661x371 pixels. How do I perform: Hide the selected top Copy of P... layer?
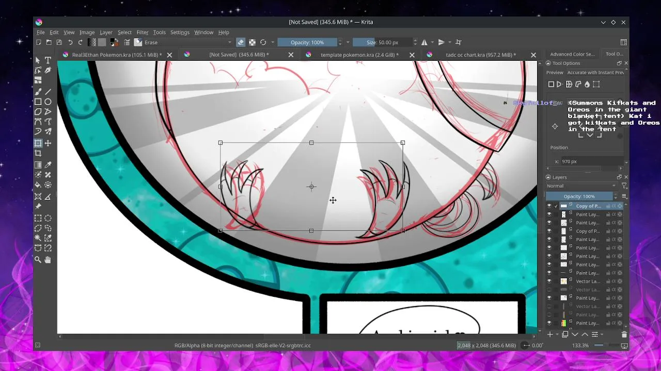549,206
